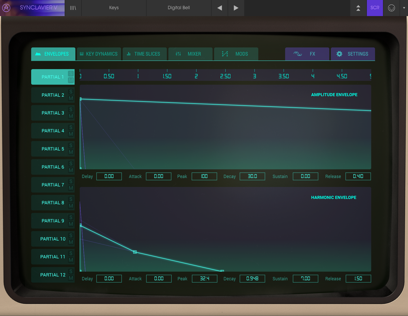Open the Settings tab
This screenshot has height=316, width=408.
pos(353,54)
